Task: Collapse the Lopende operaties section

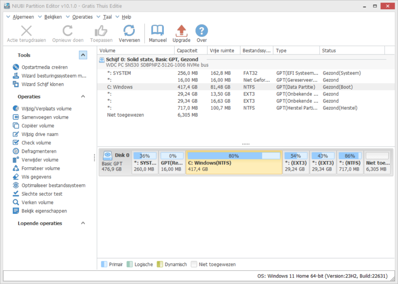Action: pyautogui.click(x=83, y=223)
